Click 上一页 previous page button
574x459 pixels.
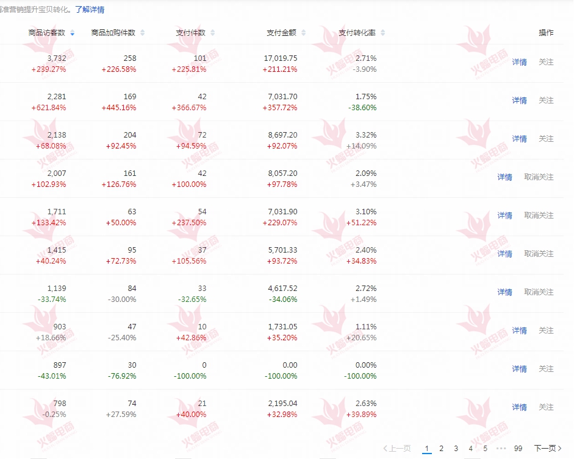point(397,449)
